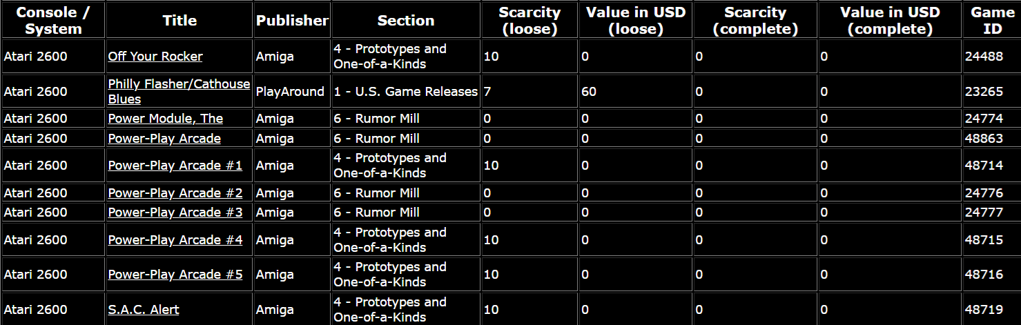Select the Title column header
1021x325 pixels.
[179, 21]
